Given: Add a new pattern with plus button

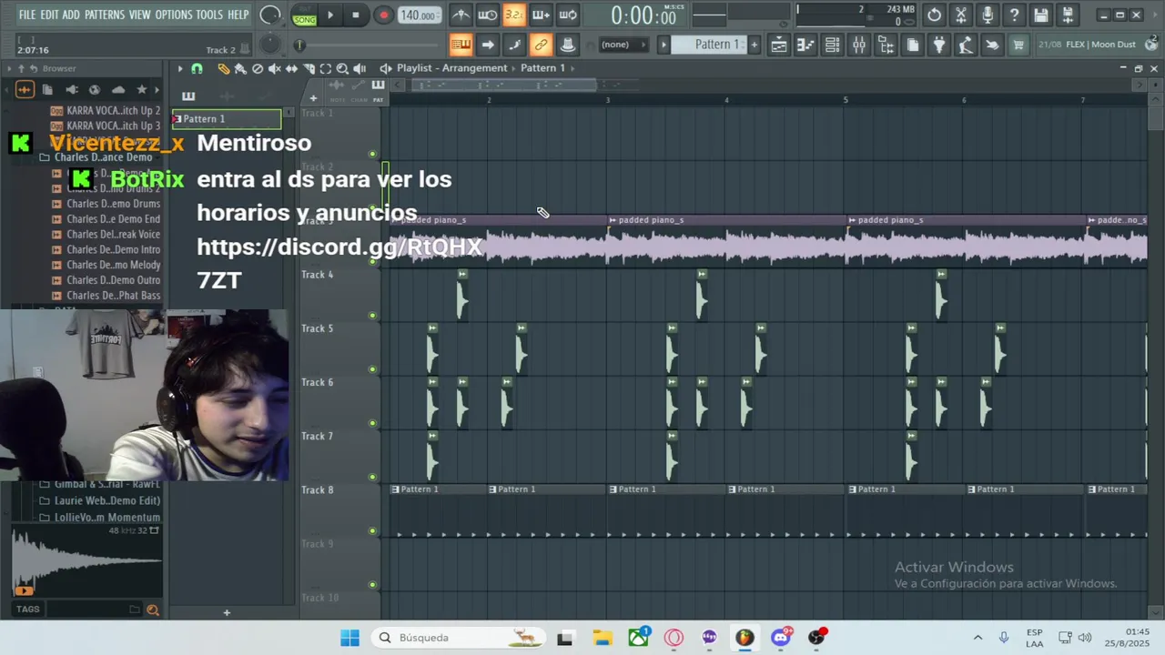Looking at the screenshot, I should [x=754, y=45].
